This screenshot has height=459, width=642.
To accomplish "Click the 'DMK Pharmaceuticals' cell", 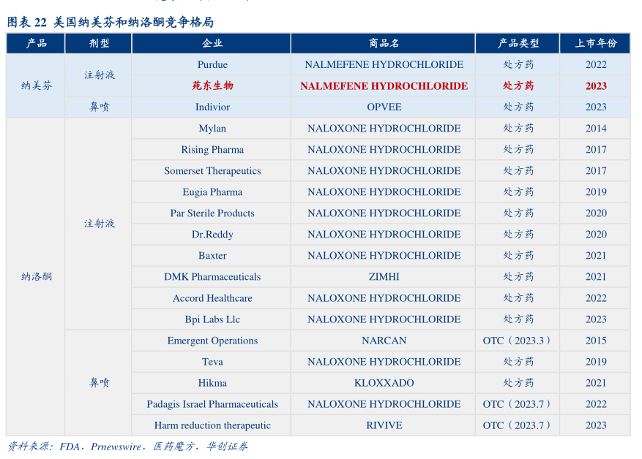I will (x=212, y=277).
